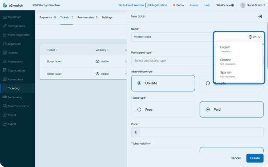The height and width of the screenshot is (167, 268).
Task: Open Configuration via its sidebar icon
Action: point(5,26)
